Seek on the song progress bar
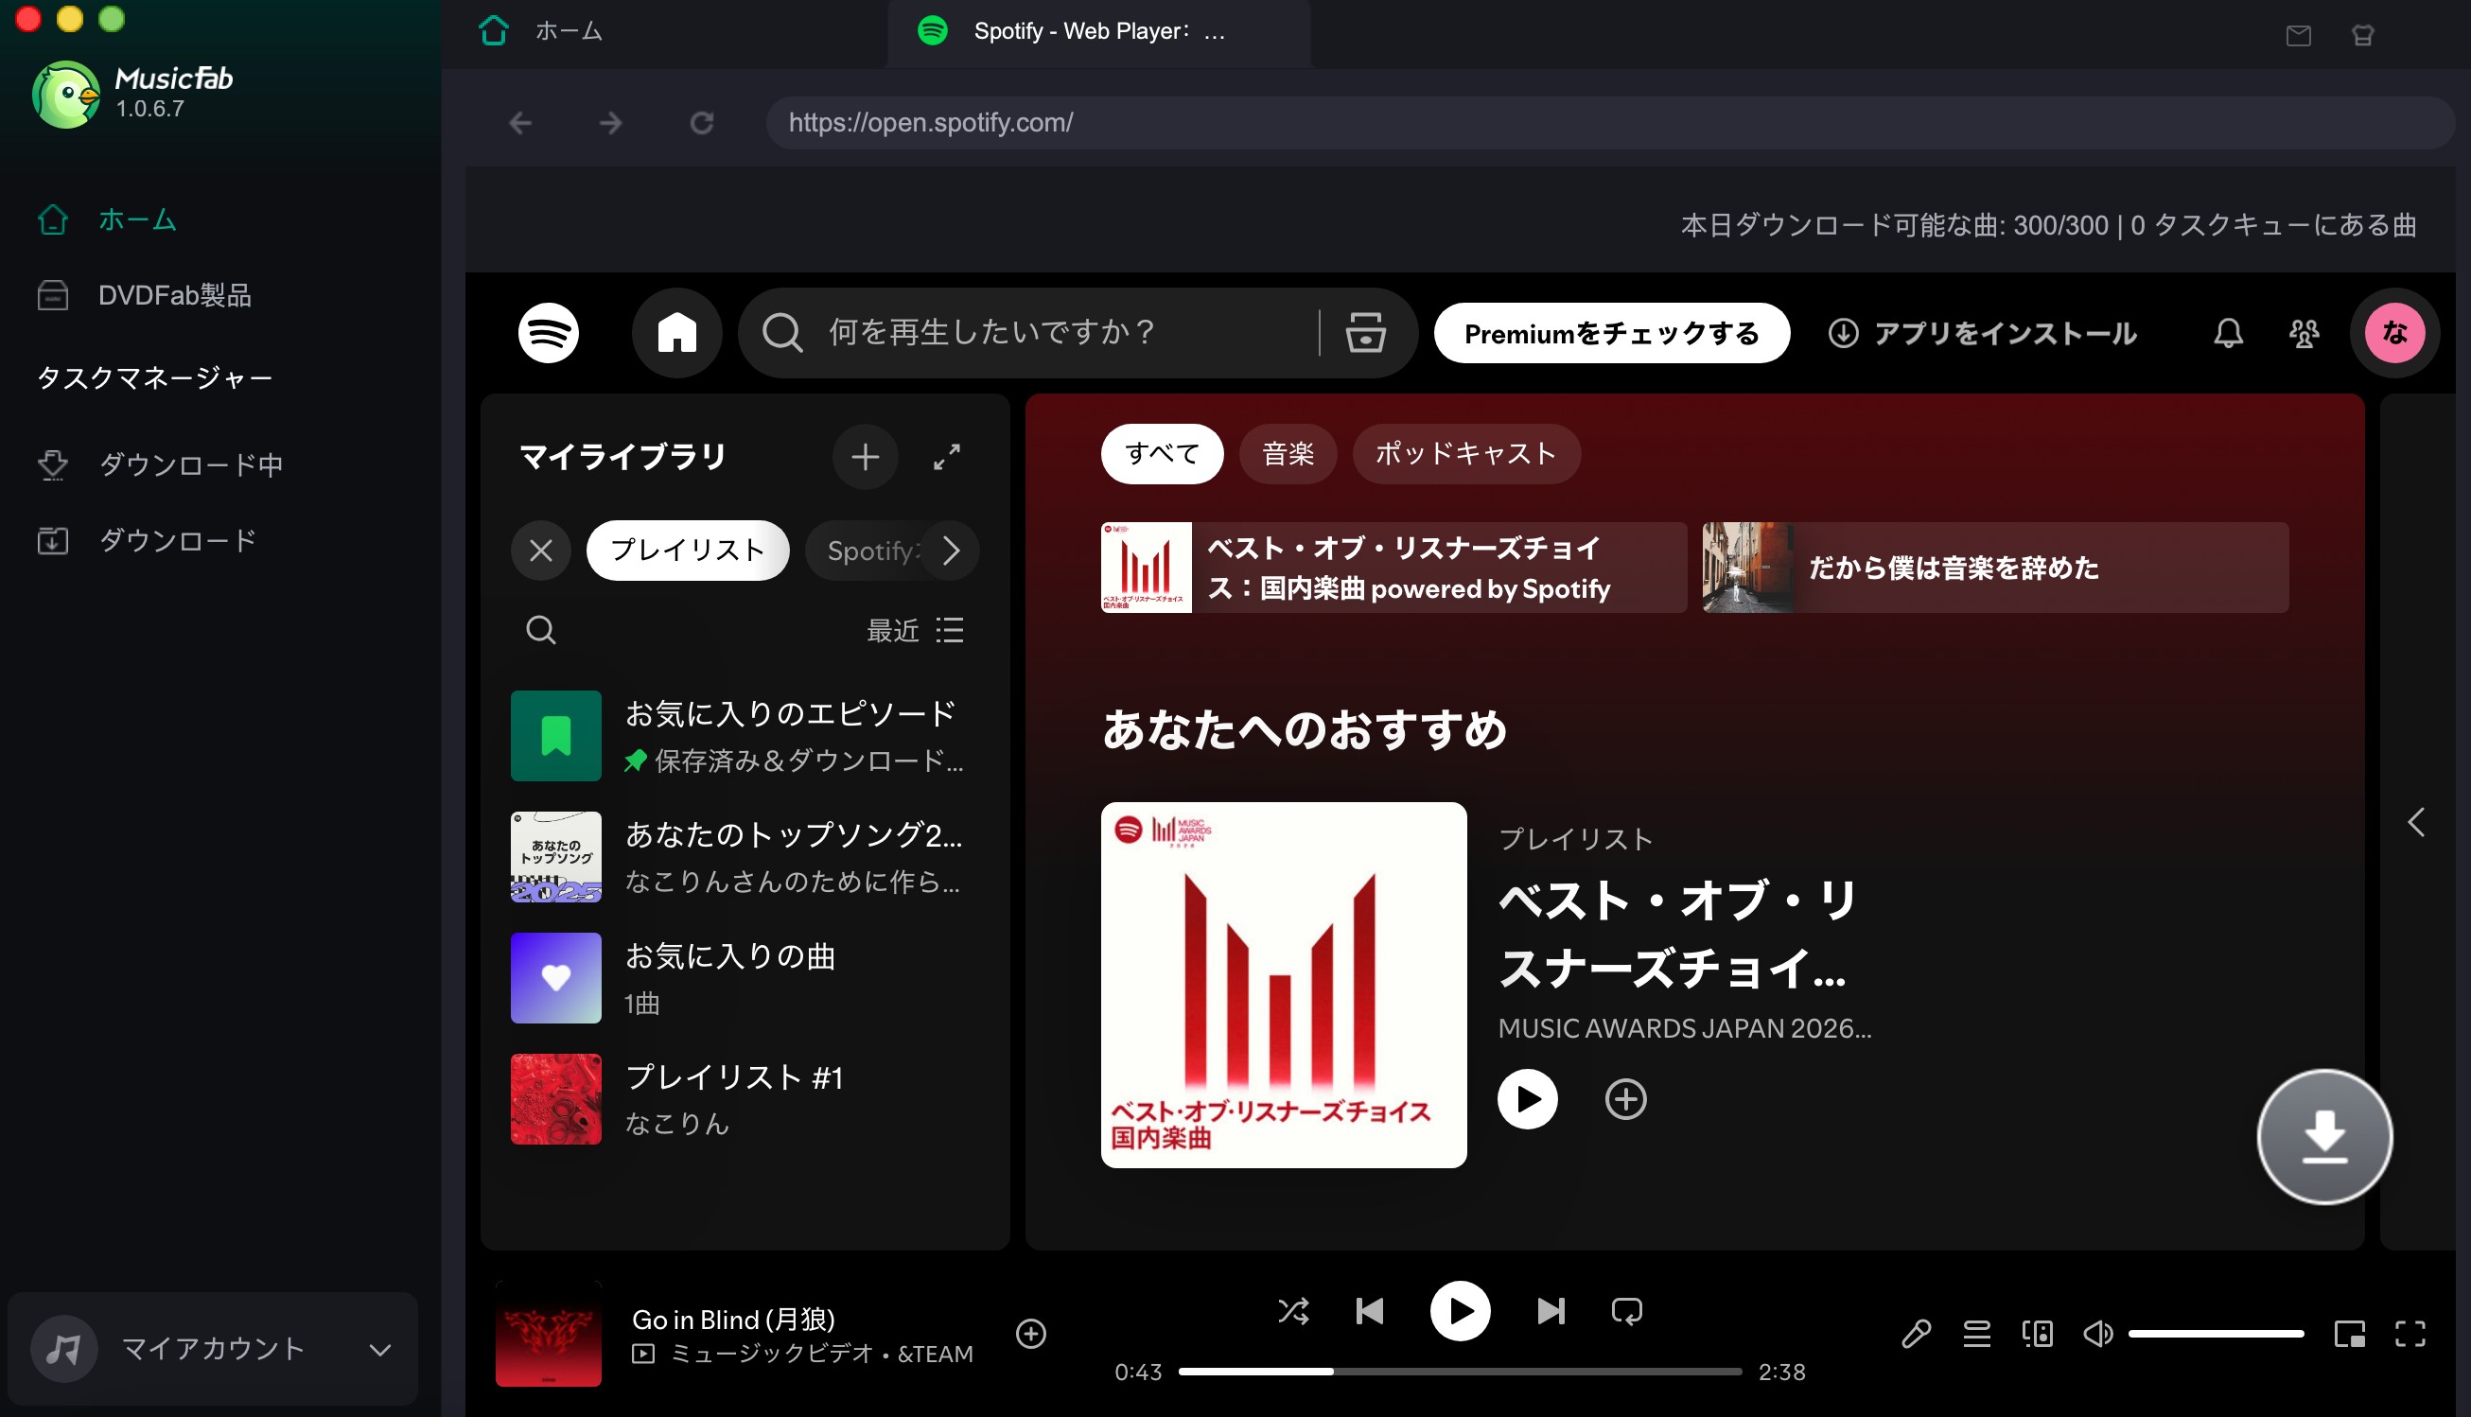The image size is (2471, 1417). coord(1460,1372)
